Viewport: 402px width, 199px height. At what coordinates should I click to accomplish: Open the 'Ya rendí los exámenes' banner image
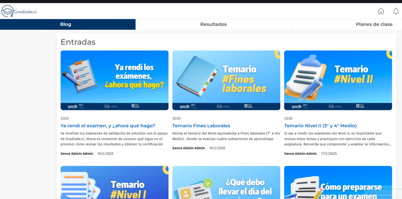tap(114, 80)
